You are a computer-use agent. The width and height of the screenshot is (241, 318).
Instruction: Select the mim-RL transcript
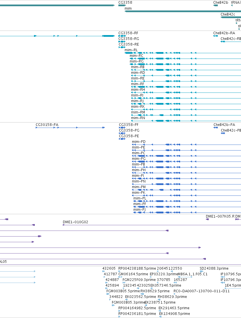click(131, 50)
